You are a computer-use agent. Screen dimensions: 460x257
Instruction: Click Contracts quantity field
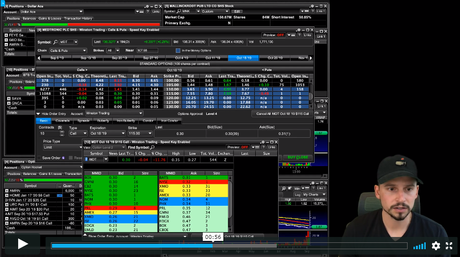point(49,133)
